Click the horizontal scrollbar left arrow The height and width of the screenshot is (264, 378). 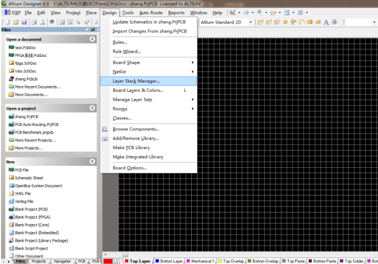point(105,254)
